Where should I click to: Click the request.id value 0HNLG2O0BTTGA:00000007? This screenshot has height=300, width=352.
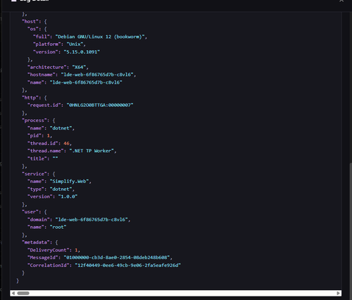click(100, 105)
